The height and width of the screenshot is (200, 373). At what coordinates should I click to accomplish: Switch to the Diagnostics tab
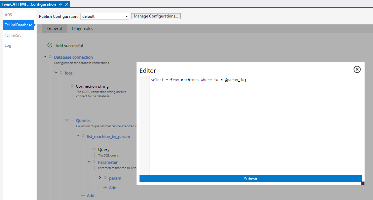coord(82,29)
